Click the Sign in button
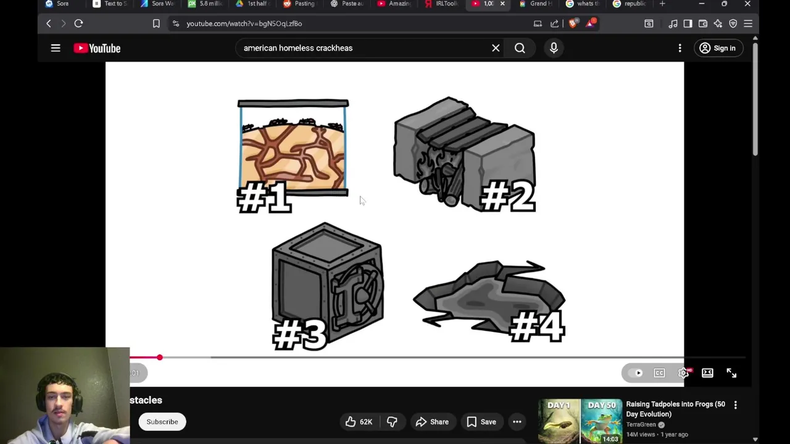Viewport: 790px width, 444px height. point(718,48)
